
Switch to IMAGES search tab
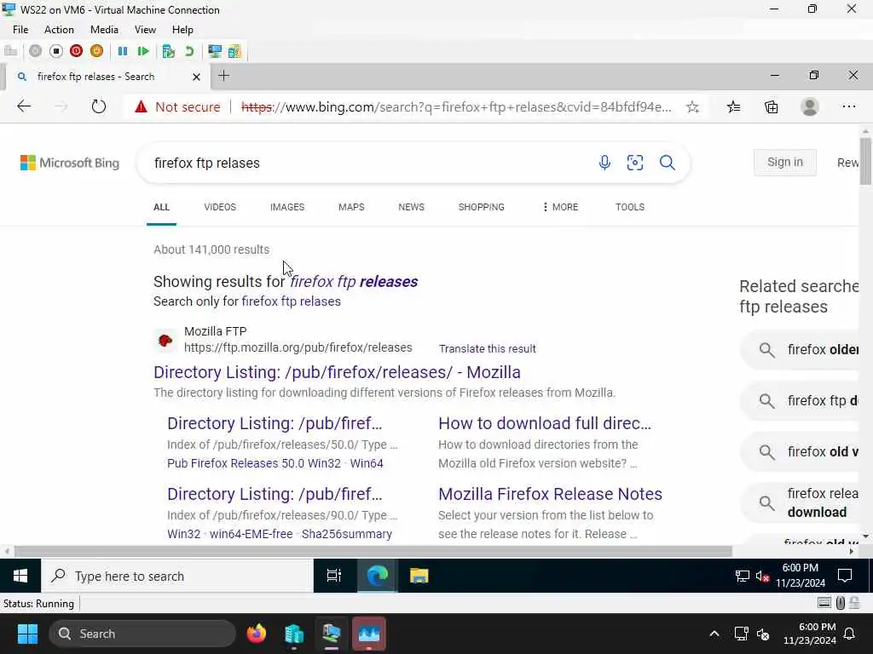[x=287, y=207]
